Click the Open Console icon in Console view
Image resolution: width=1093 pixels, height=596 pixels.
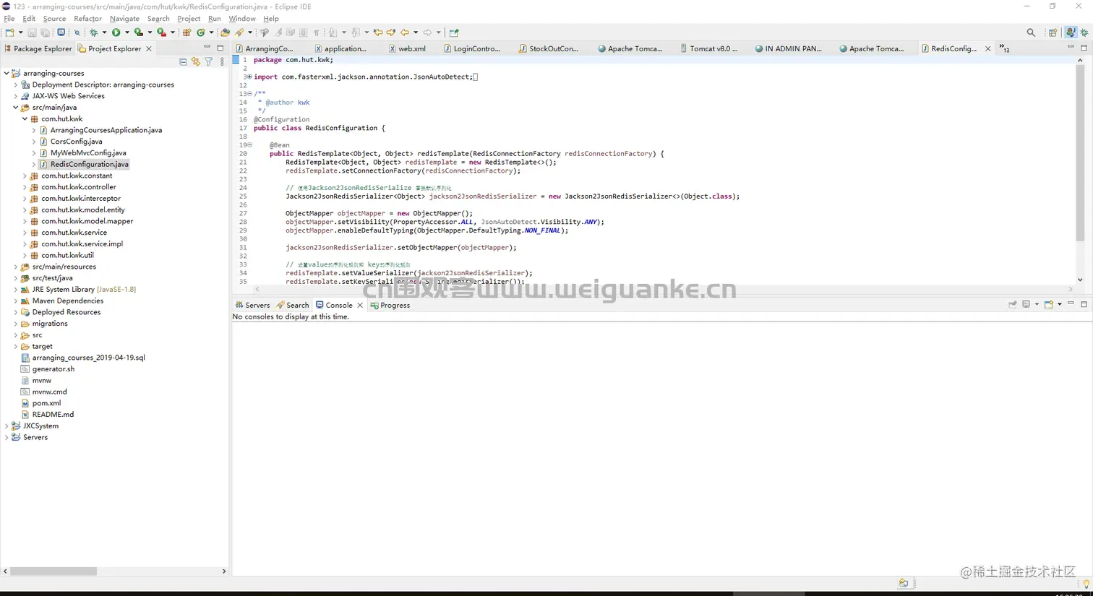pyautogui.click(x=1048, y=305)
